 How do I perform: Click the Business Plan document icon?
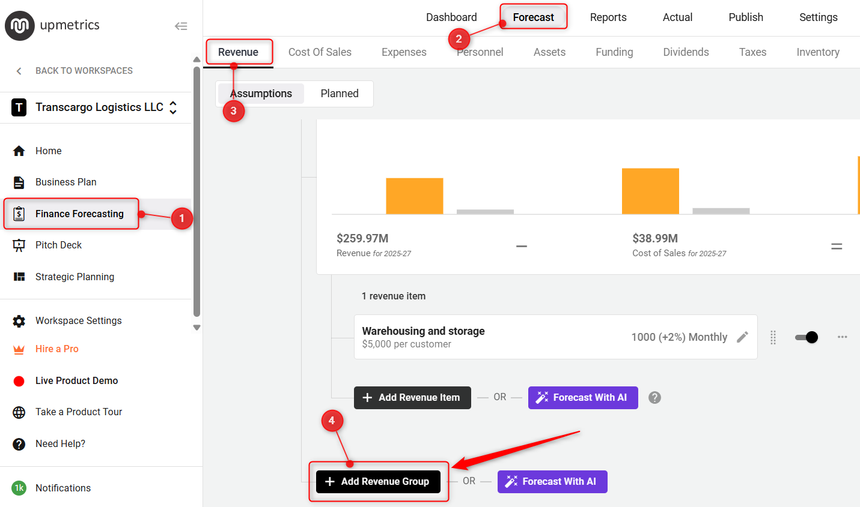19,182
